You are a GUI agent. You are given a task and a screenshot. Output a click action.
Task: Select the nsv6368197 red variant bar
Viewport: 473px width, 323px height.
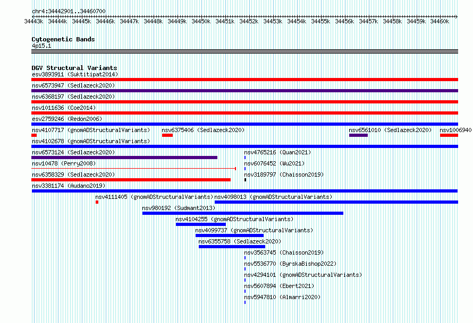tap(244, 102)
